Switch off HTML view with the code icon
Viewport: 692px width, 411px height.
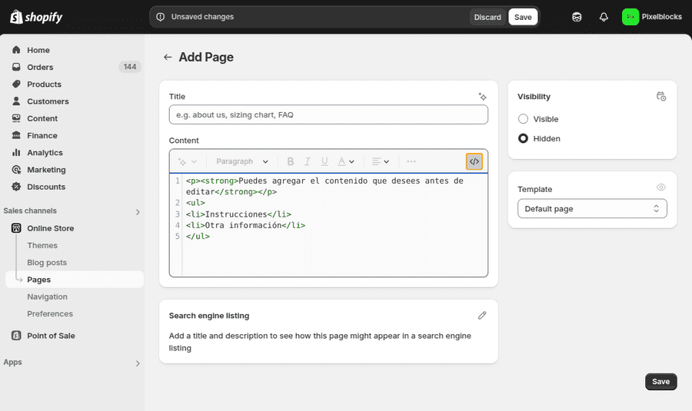click(x=474, y=161)
